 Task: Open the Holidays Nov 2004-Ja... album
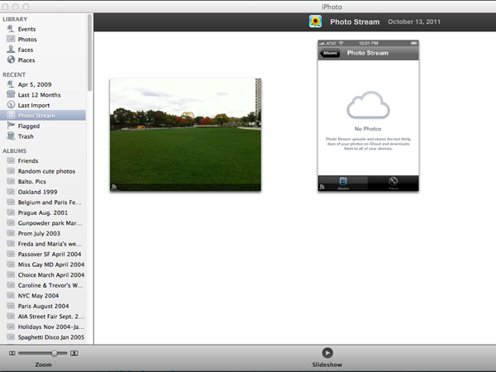click(x=43, y=327)
